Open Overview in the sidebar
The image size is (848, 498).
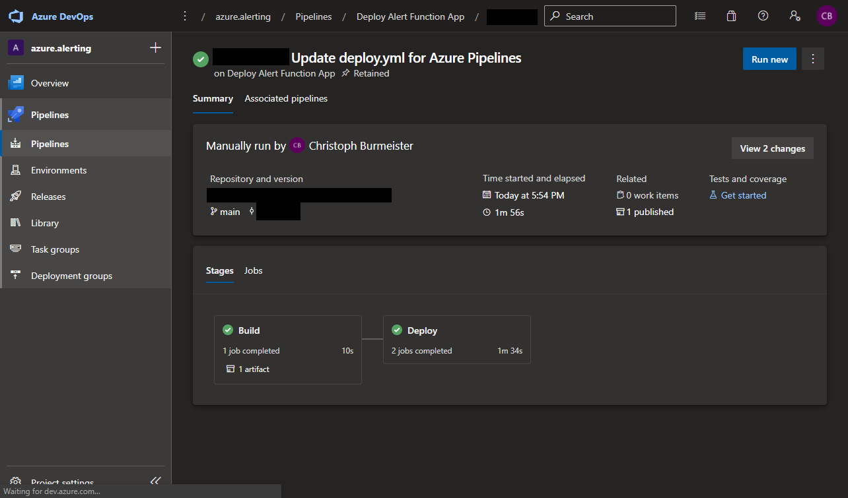point(86,83)
